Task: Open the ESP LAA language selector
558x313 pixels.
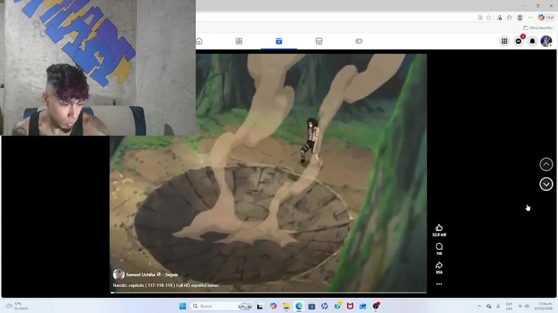Action: (x=509, y=306)
